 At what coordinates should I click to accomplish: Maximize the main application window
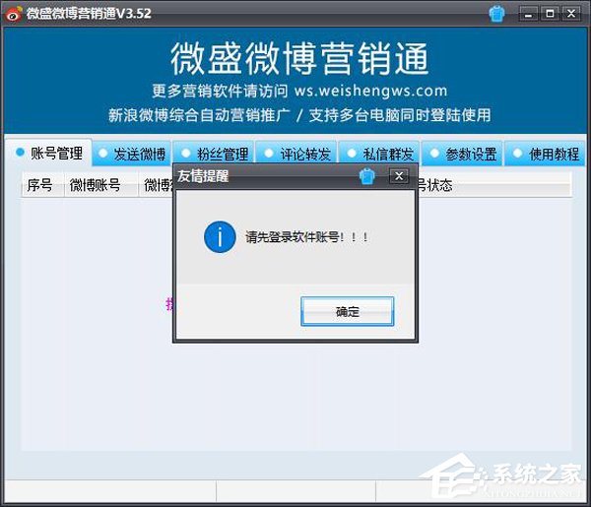coord(550,14)
